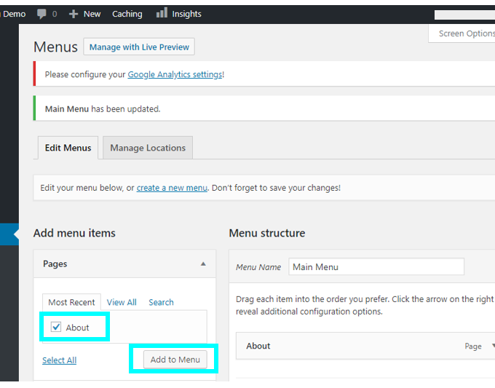This screenshot has width=495, height=388.
Task: Collapse the Pages panel arrow
Action: [x=203, y=264]
